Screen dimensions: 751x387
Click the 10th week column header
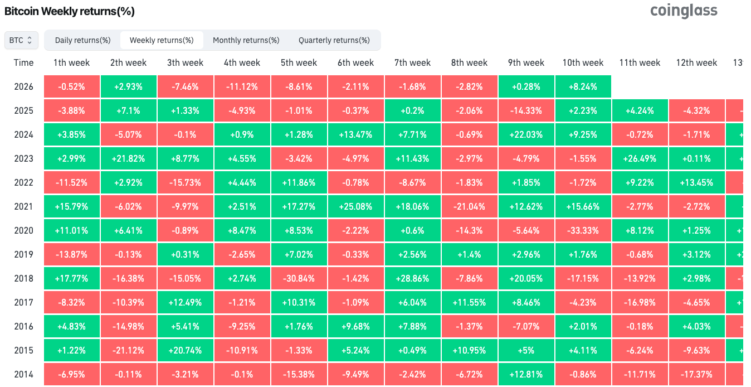583,62
